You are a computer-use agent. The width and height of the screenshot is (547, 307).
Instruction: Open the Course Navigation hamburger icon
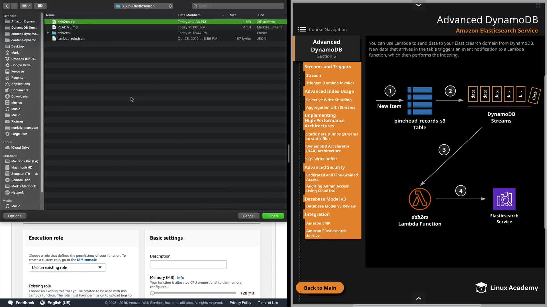(x=302, y=30)
